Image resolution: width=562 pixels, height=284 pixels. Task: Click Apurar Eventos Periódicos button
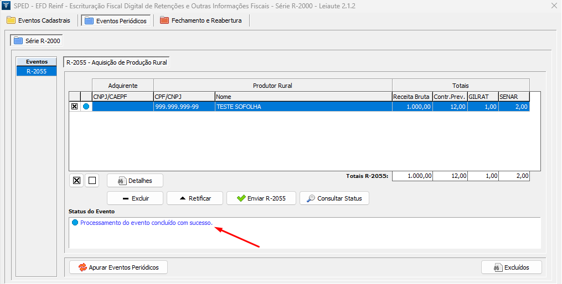118,267
